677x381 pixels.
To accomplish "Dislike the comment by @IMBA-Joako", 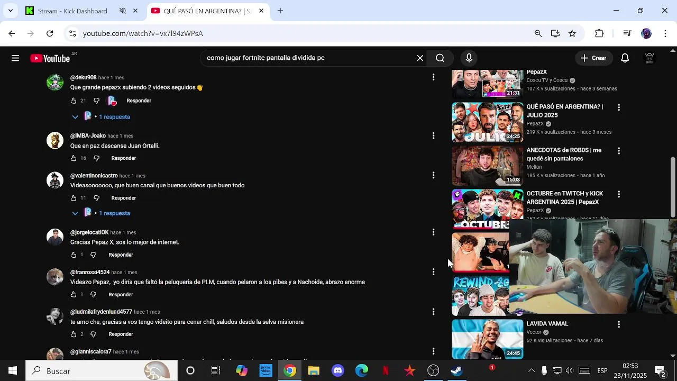I will pos(96,158).
